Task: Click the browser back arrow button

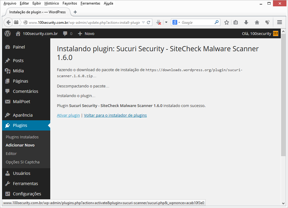Action: pos(8,22)
